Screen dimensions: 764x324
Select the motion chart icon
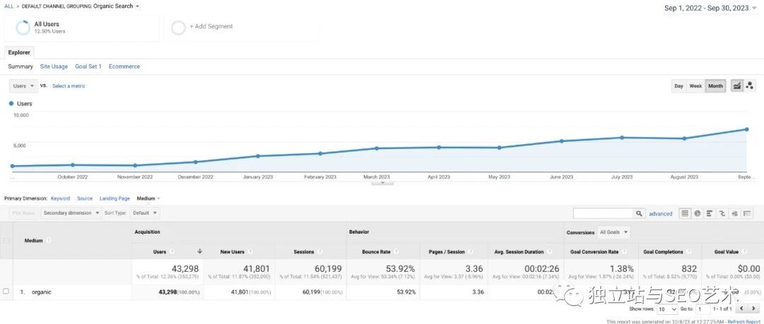pos(750,86)
